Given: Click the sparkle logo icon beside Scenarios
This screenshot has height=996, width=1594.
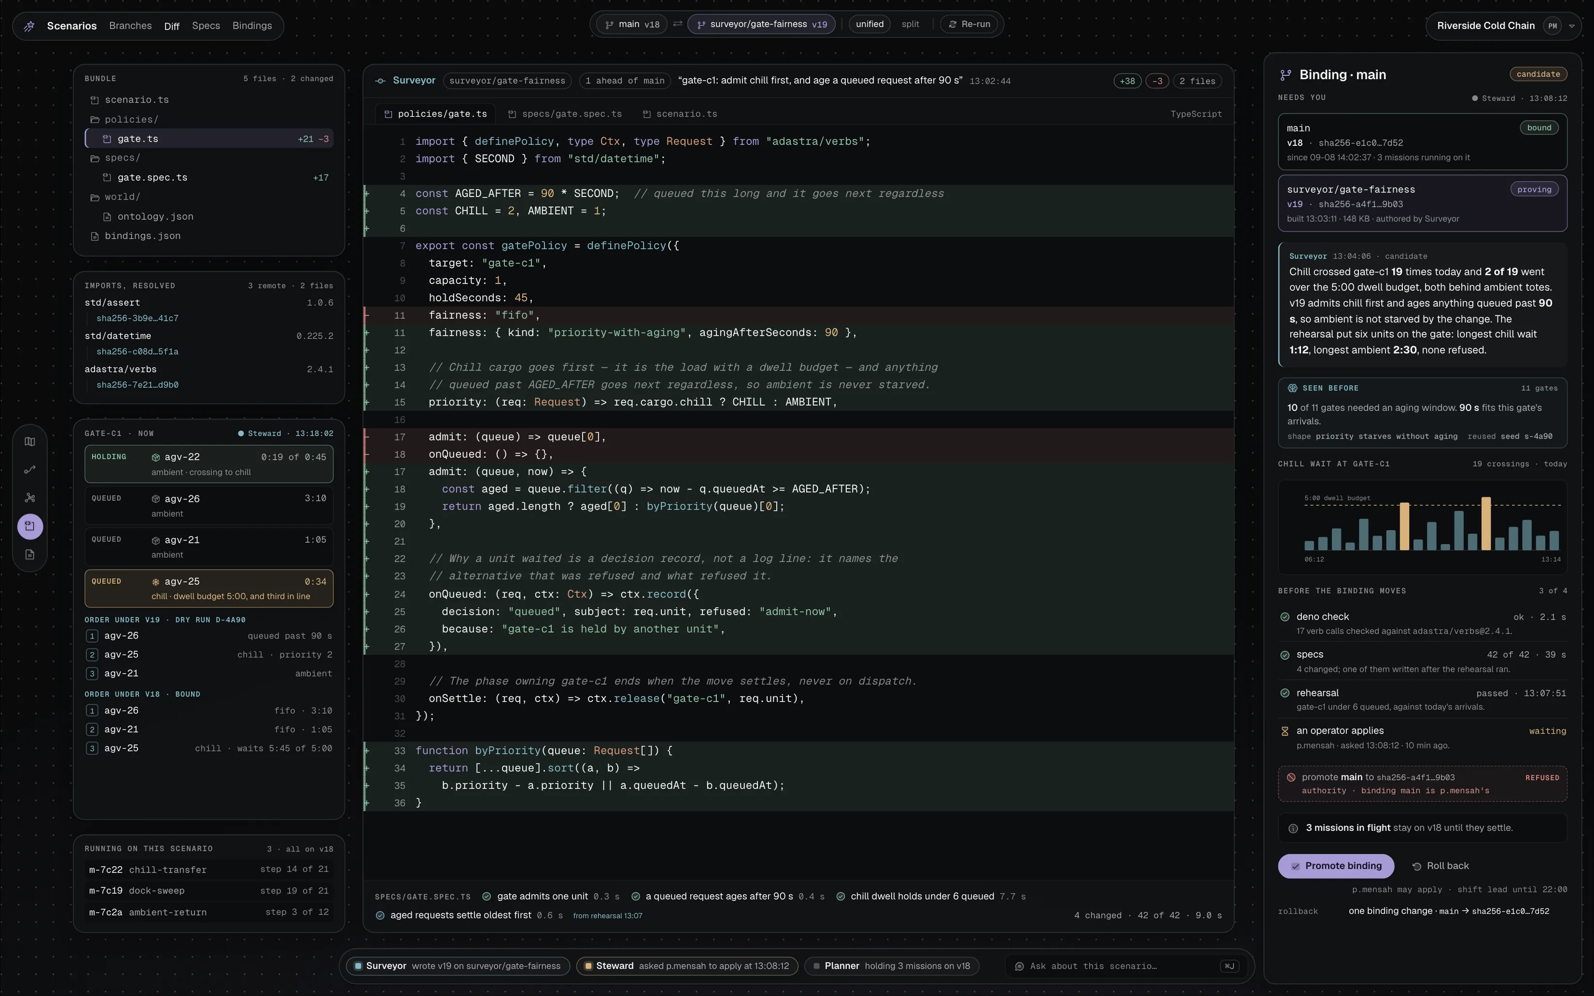Looking at the screenshot, I should click(x=29, y=27).
